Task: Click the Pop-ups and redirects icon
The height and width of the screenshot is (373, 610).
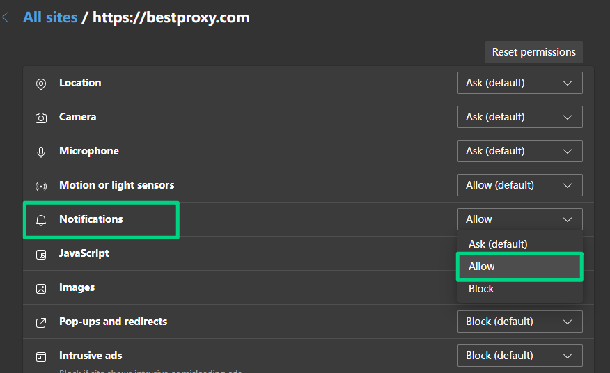Action: (x=41, y=322)
